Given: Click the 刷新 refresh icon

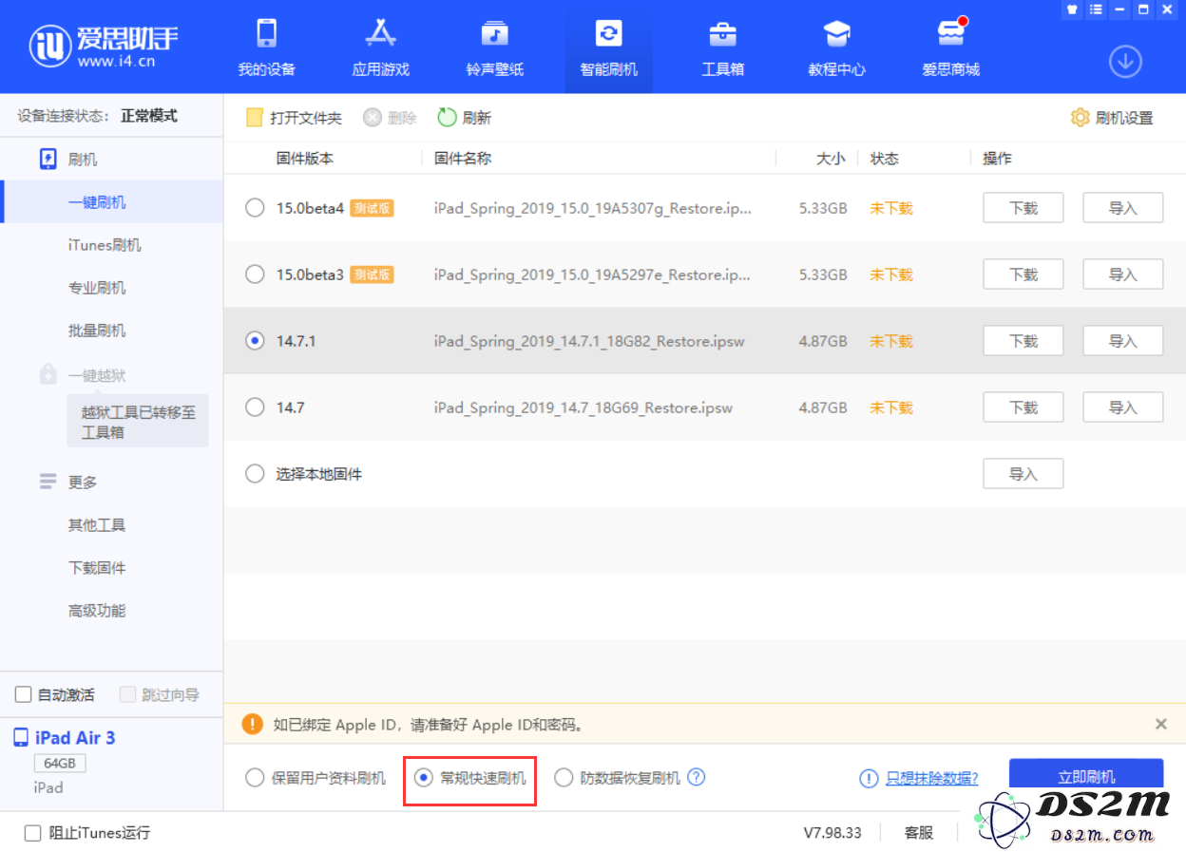Looking at the screenshot, I should tap(447, 118).
